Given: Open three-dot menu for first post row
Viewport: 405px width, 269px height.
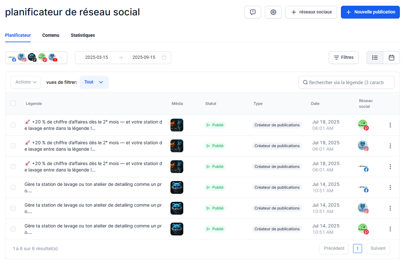Looking at the screenshot, I should 390,125.
